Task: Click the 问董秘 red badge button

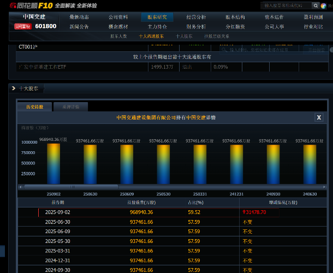Action: 23,26
